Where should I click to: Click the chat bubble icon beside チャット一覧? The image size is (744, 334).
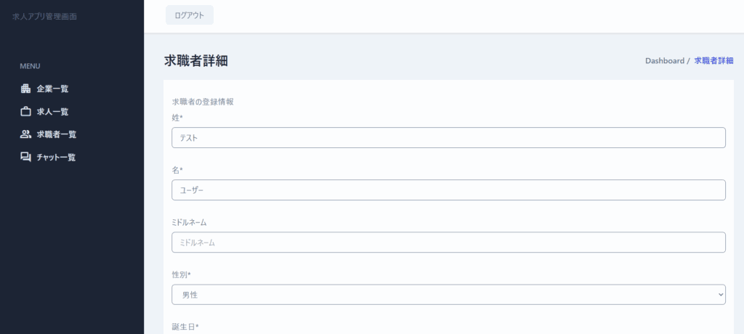point(25,157)
